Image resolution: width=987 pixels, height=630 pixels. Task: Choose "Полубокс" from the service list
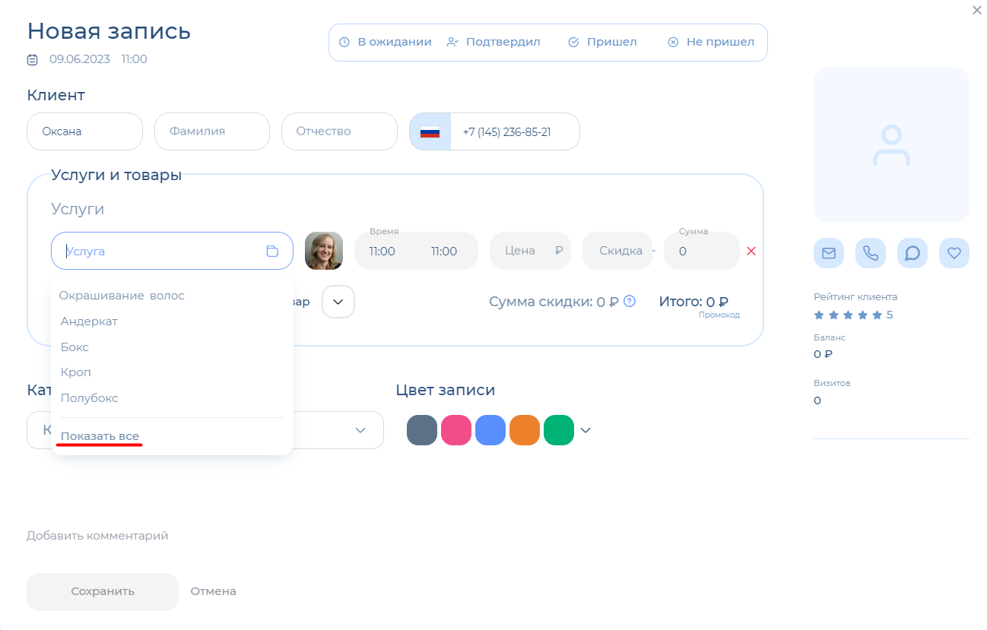click(90, 398)
